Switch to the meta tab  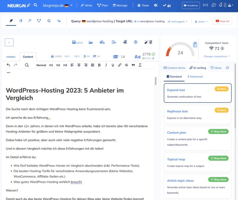tap(11, 57)
